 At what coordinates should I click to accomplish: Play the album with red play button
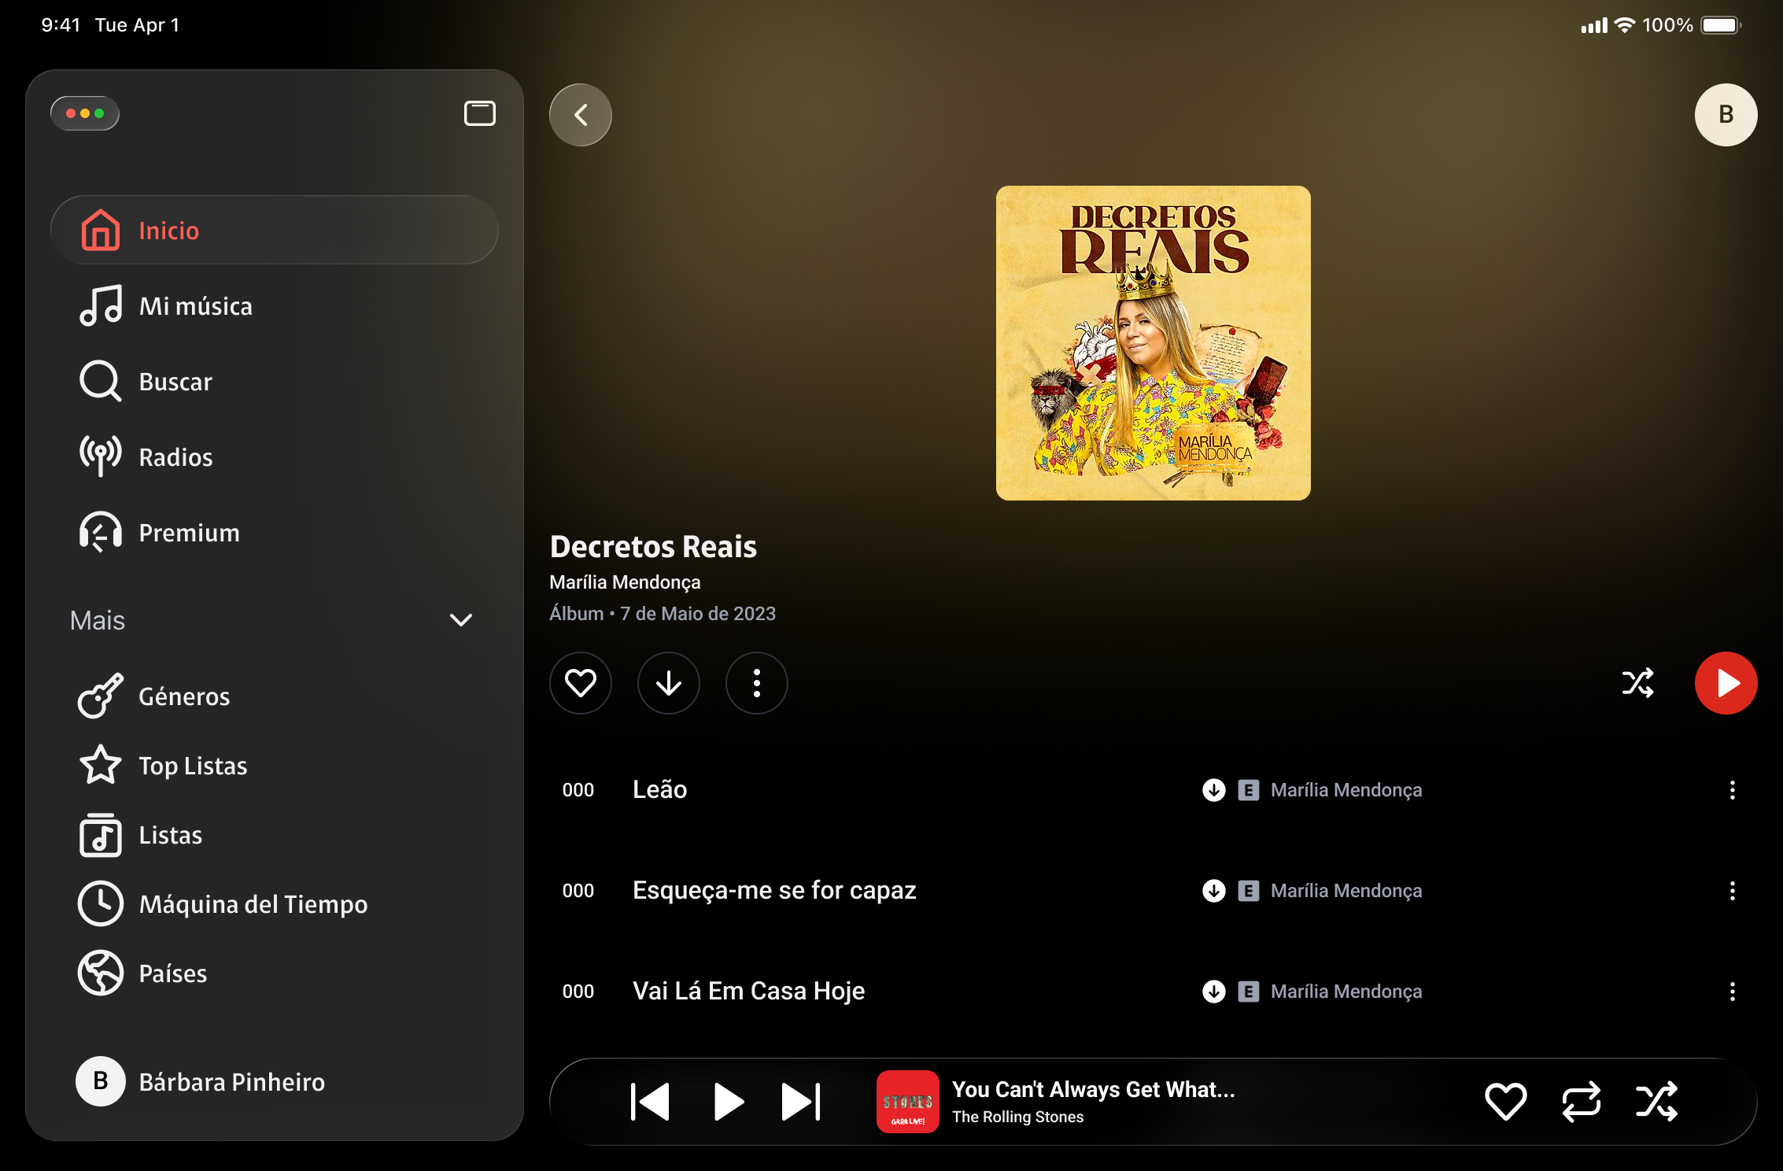pyautogui.click(x=1726, y=683)
